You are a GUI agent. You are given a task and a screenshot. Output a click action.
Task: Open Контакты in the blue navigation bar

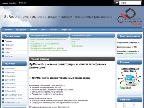(54, 30)
